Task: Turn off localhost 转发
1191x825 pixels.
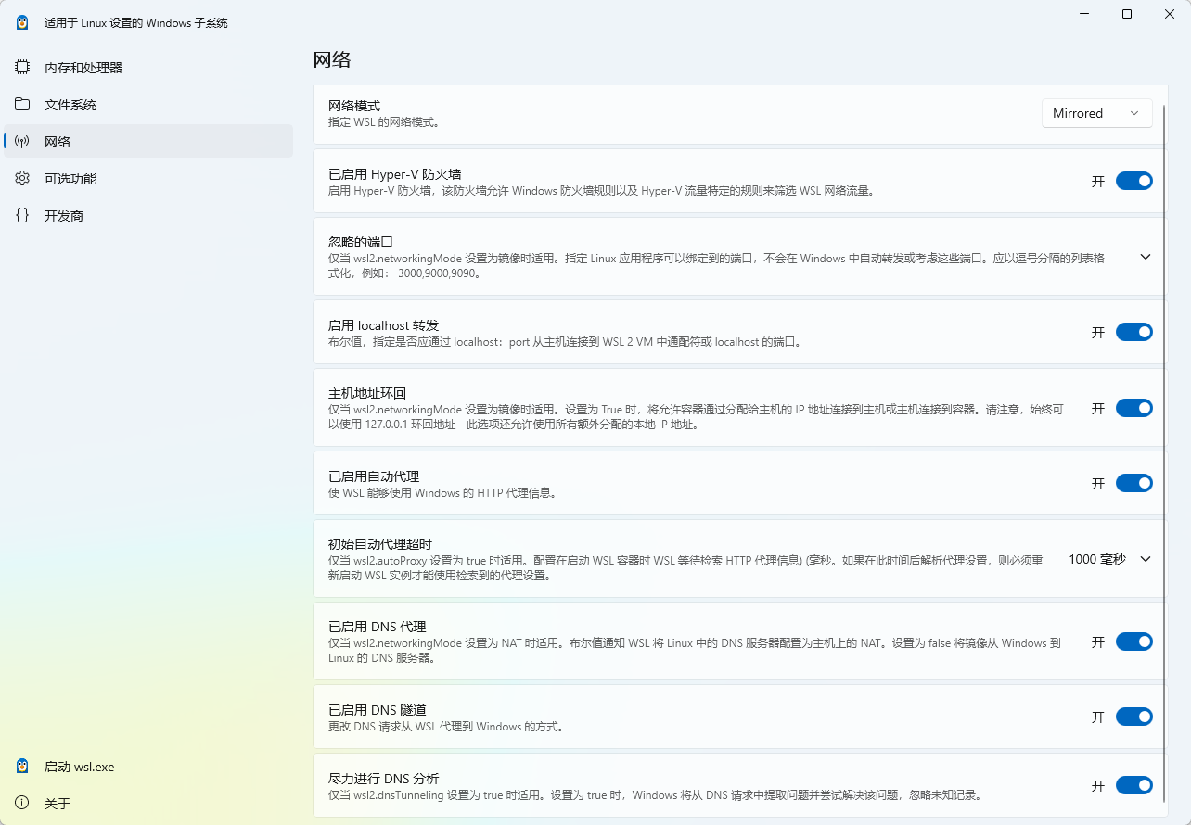Action: [x=1133, y=332]
